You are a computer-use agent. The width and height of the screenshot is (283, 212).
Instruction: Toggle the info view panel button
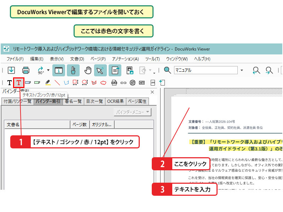59,70
